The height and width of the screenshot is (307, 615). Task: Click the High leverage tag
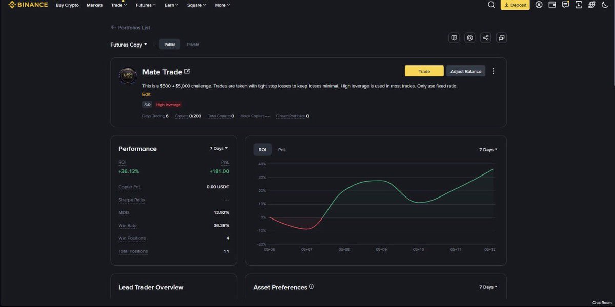pyautogui.click(x=168, y=104)
